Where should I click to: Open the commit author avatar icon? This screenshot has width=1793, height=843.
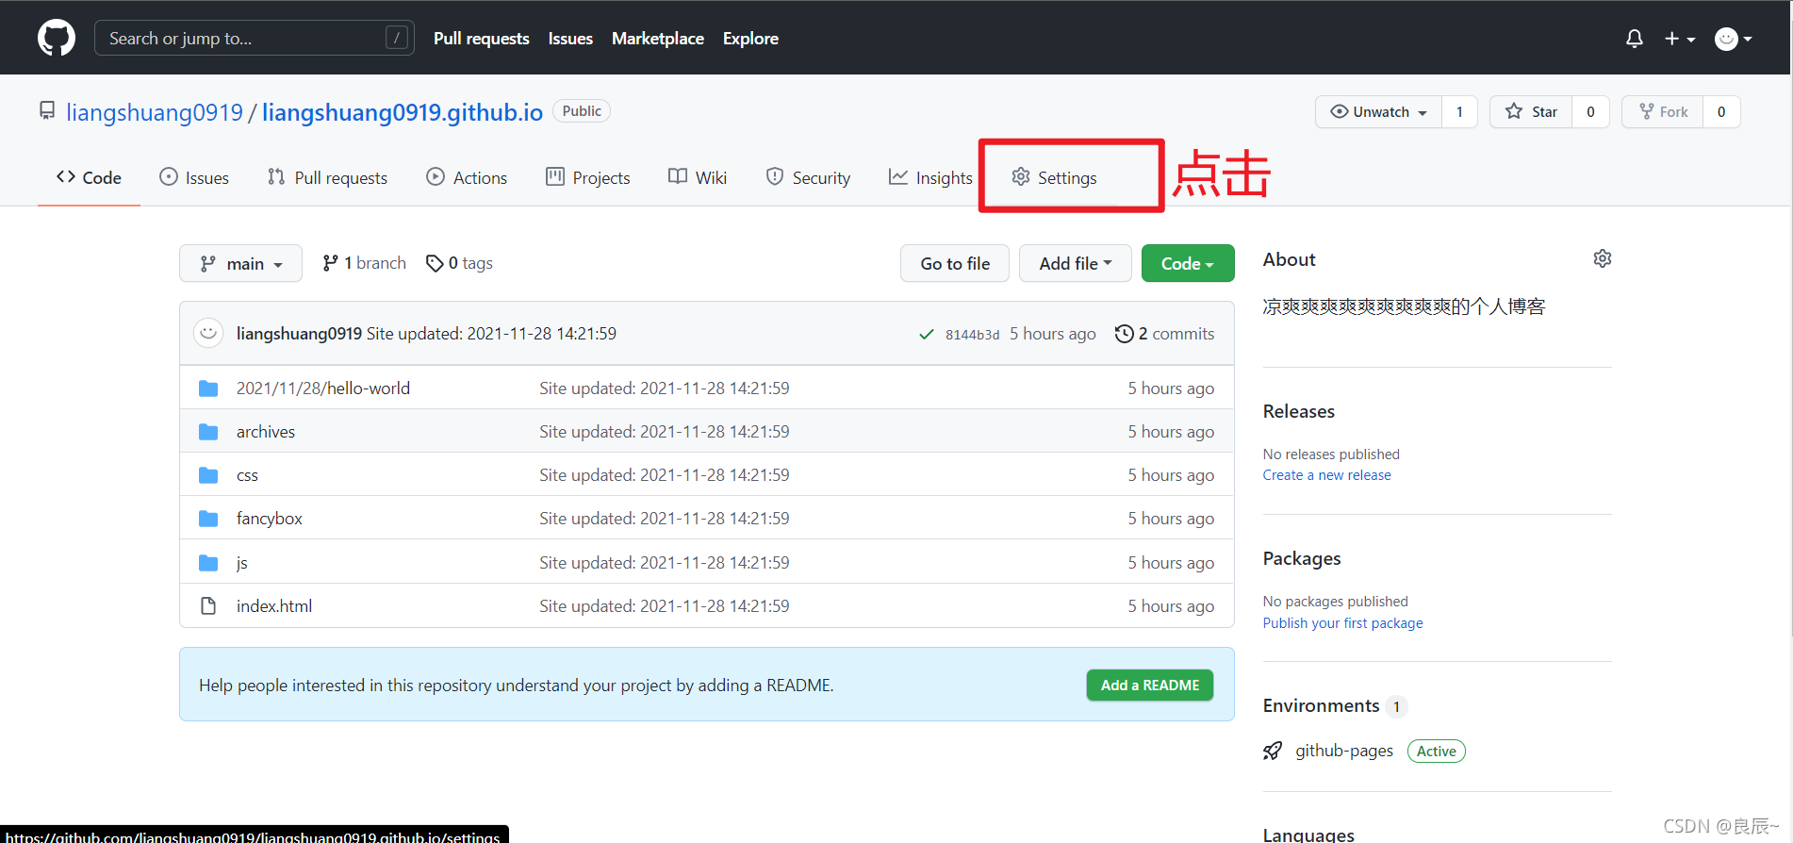click(208, 333)
